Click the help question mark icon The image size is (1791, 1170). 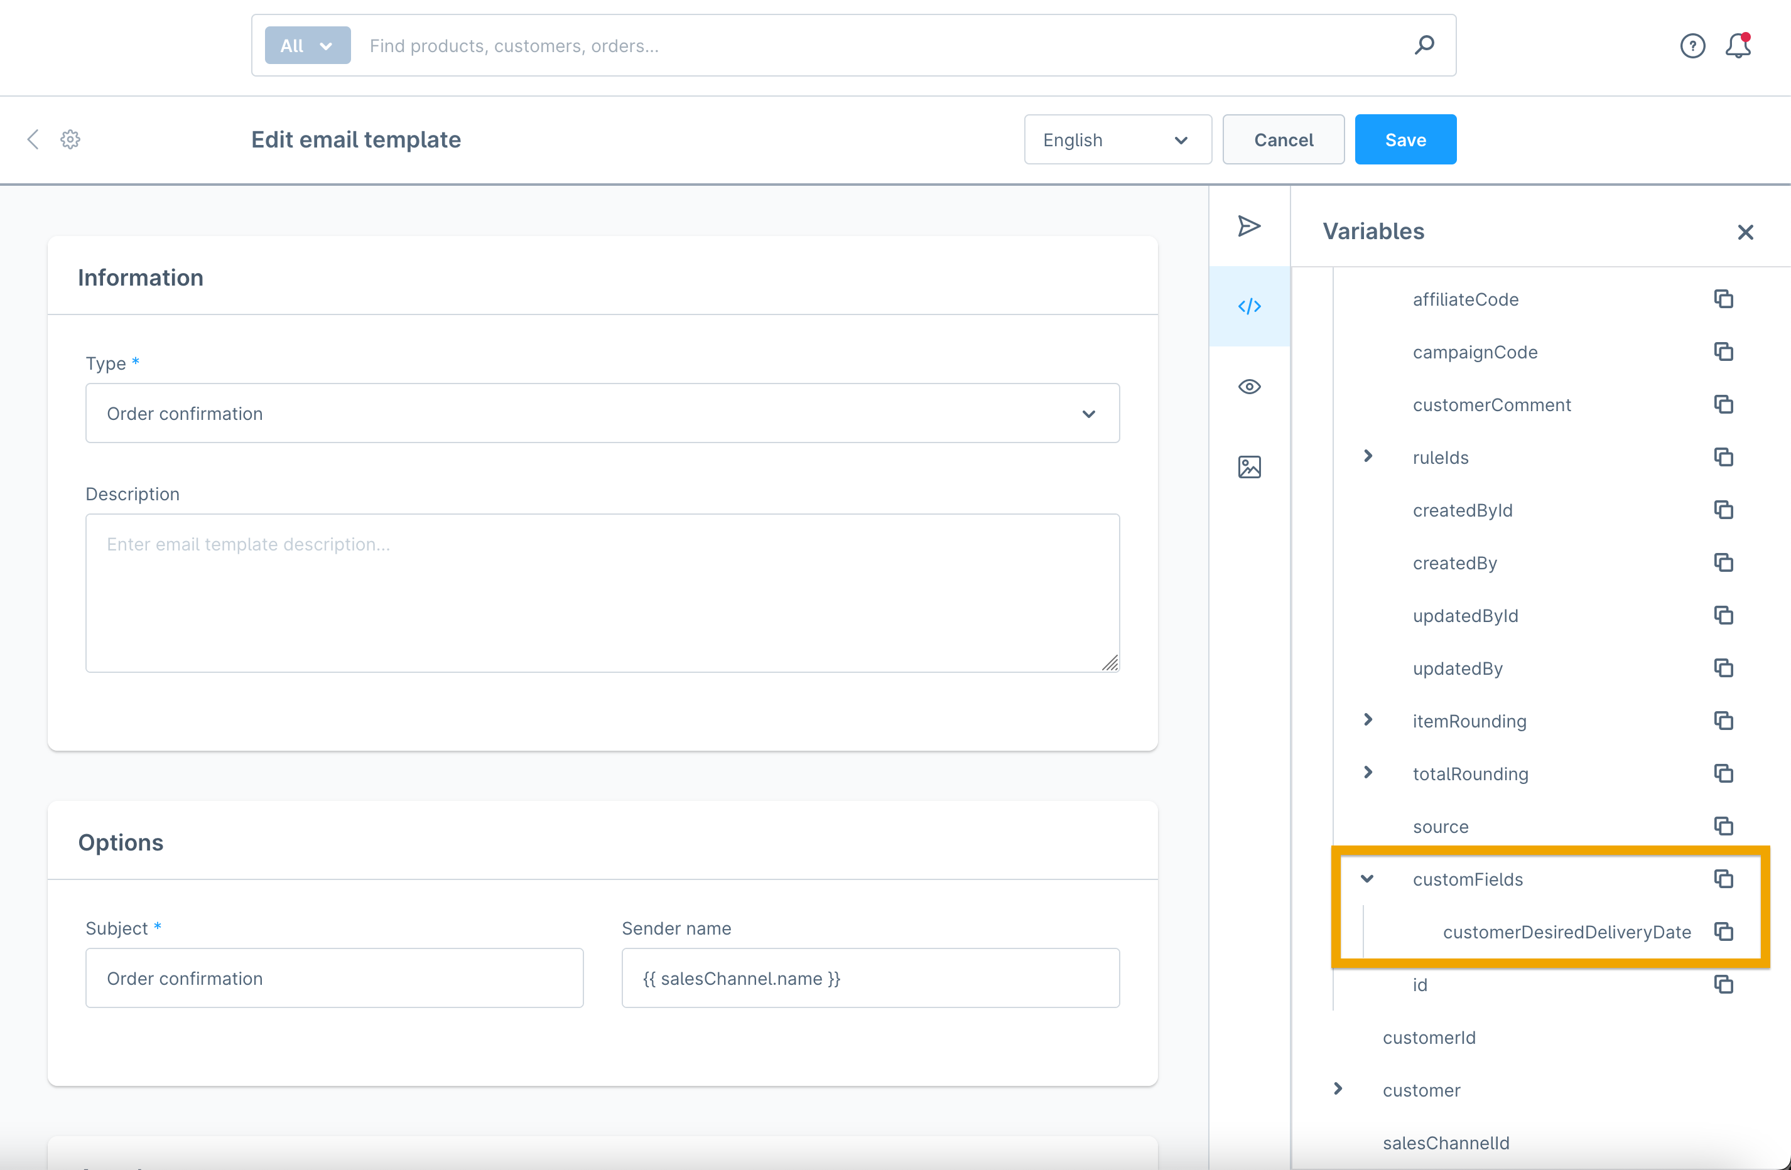point(1693,45)
